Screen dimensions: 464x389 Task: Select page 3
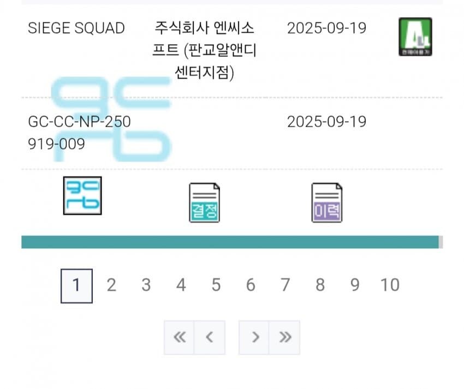click(x=146, y=285)
